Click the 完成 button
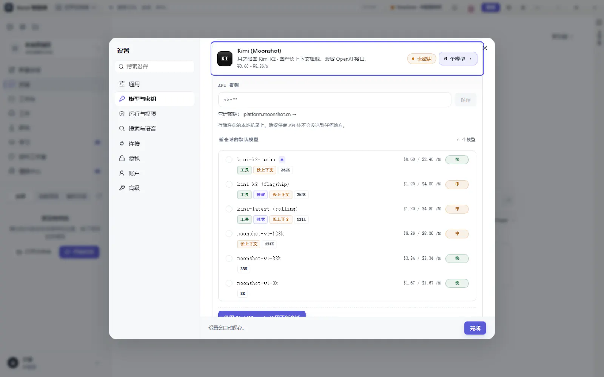The height and width of the screenshot is (377, 604). [x=475, y=328]
